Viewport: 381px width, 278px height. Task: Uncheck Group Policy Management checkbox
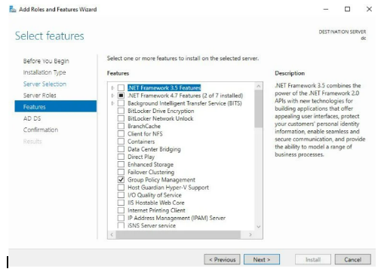click(121, 179)
